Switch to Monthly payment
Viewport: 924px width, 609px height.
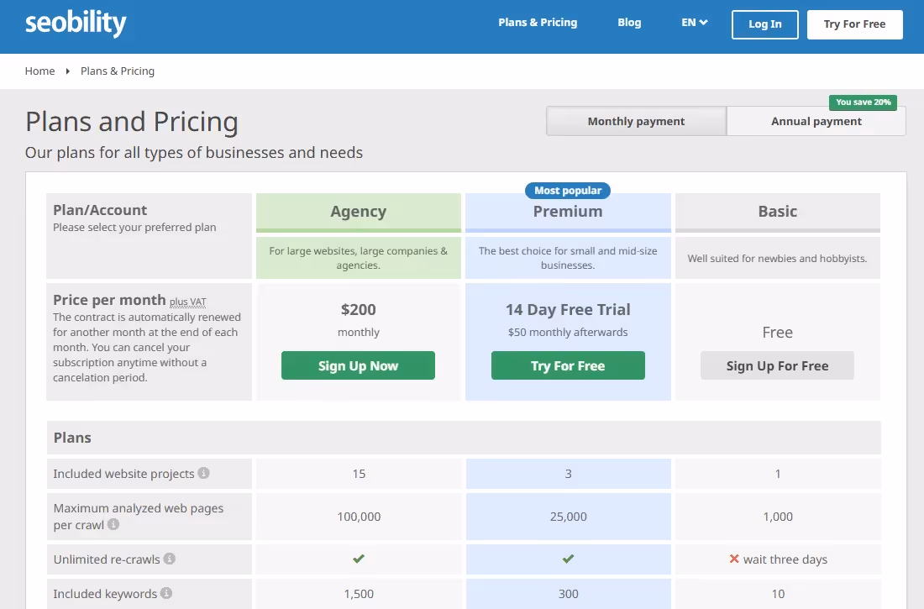click(637, 121)
